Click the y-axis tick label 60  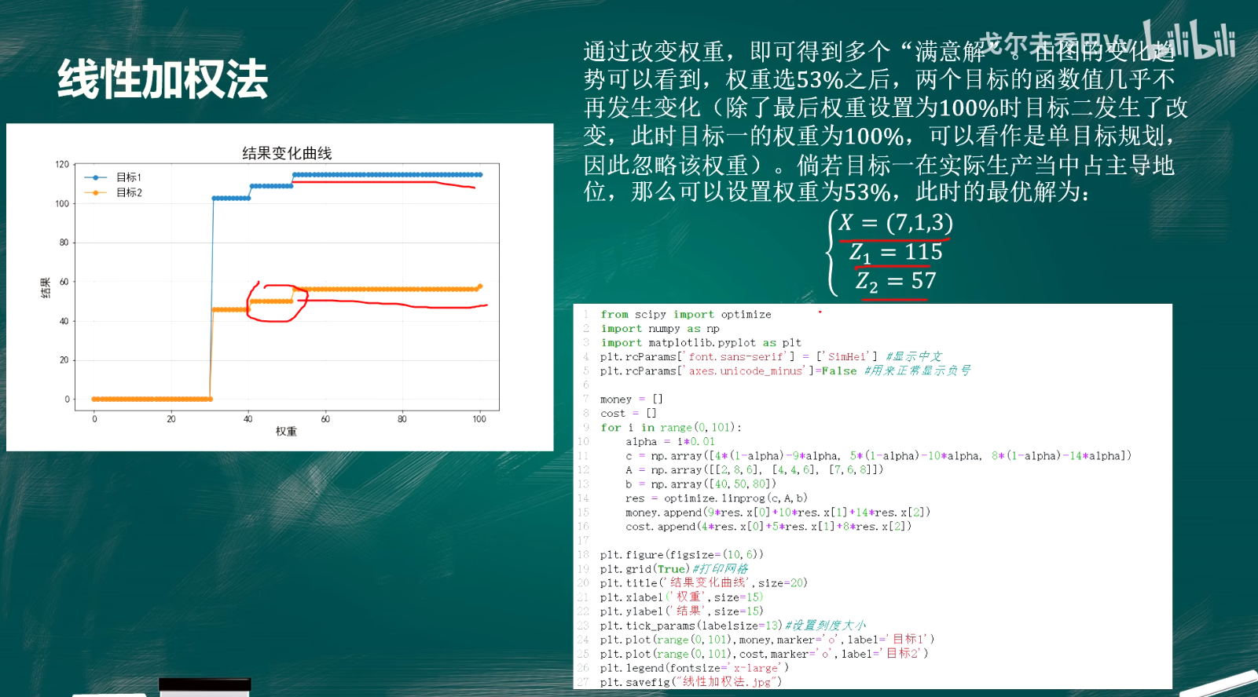(x=64, y=282)
